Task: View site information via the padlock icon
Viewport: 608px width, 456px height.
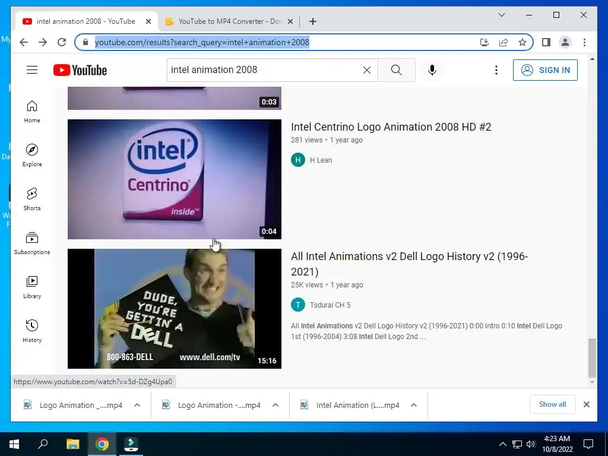Action: point(85,42)
